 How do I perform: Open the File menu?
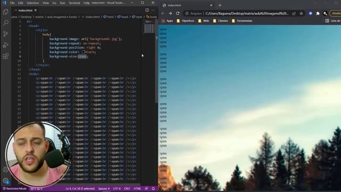(x=12, y=3)
